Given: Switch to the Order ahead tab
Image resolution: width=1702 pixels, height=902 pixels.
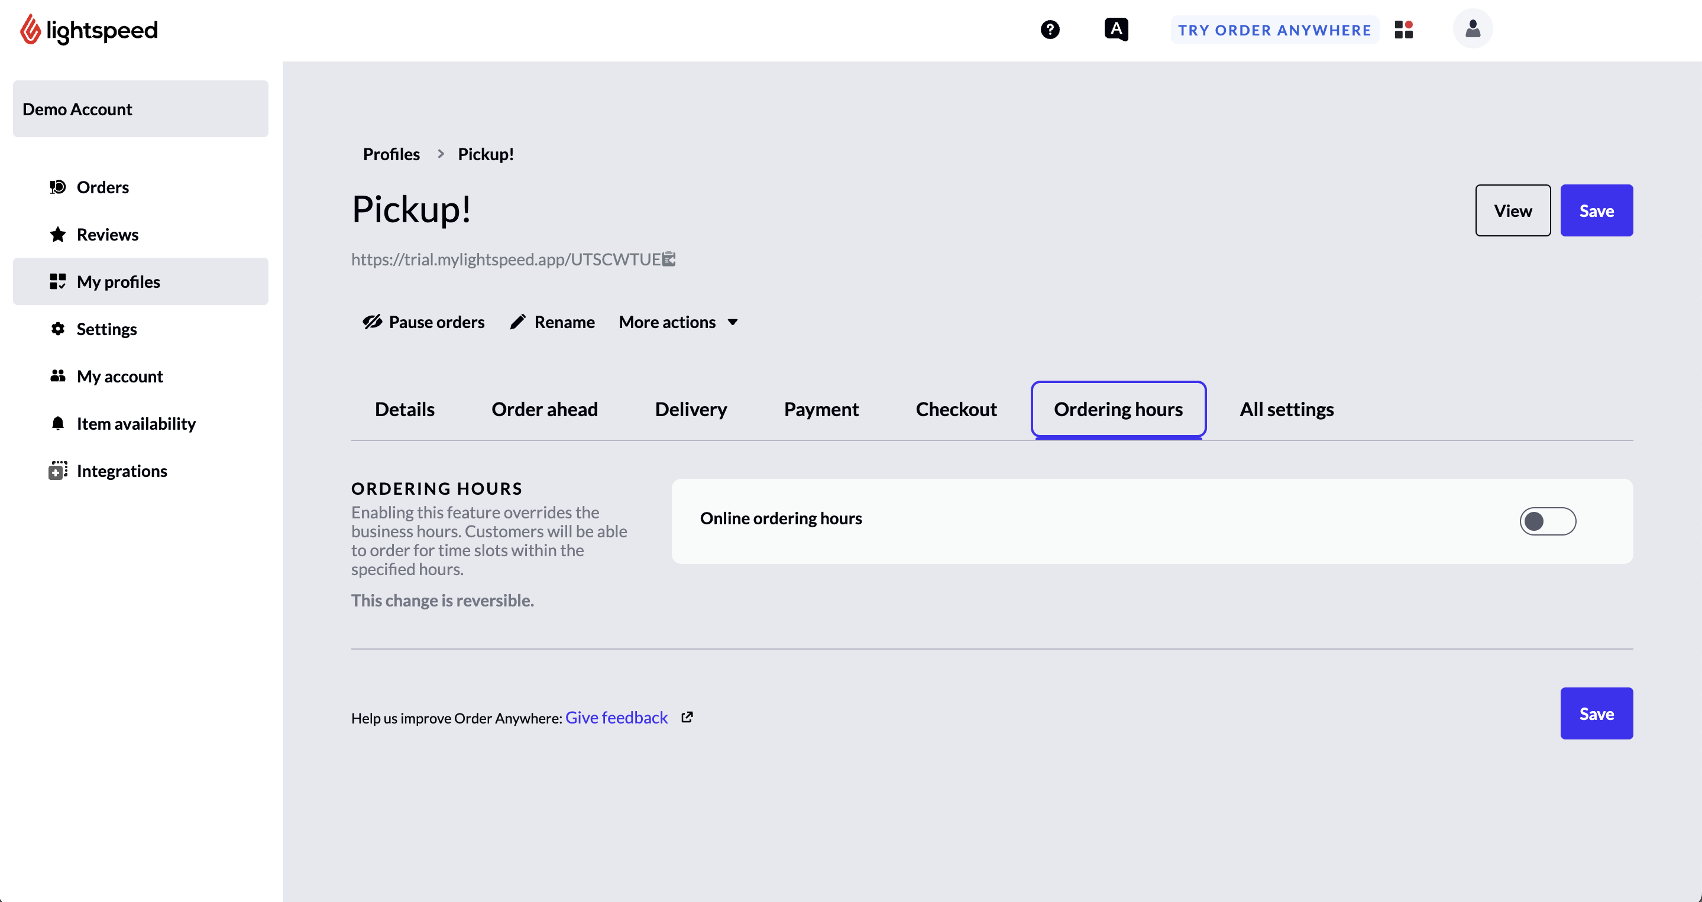Looking at the screenshot, I should tap(545, 410).
